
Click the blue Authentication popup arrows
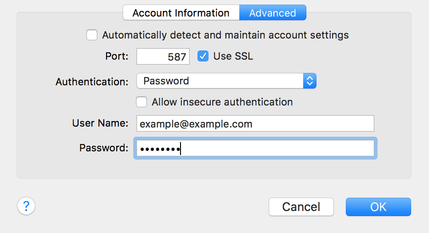click(x=310, y=81)
